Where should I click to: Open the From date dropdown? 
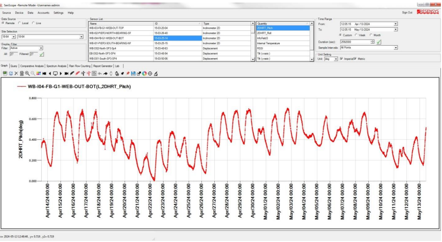click(x=396, y=24)
